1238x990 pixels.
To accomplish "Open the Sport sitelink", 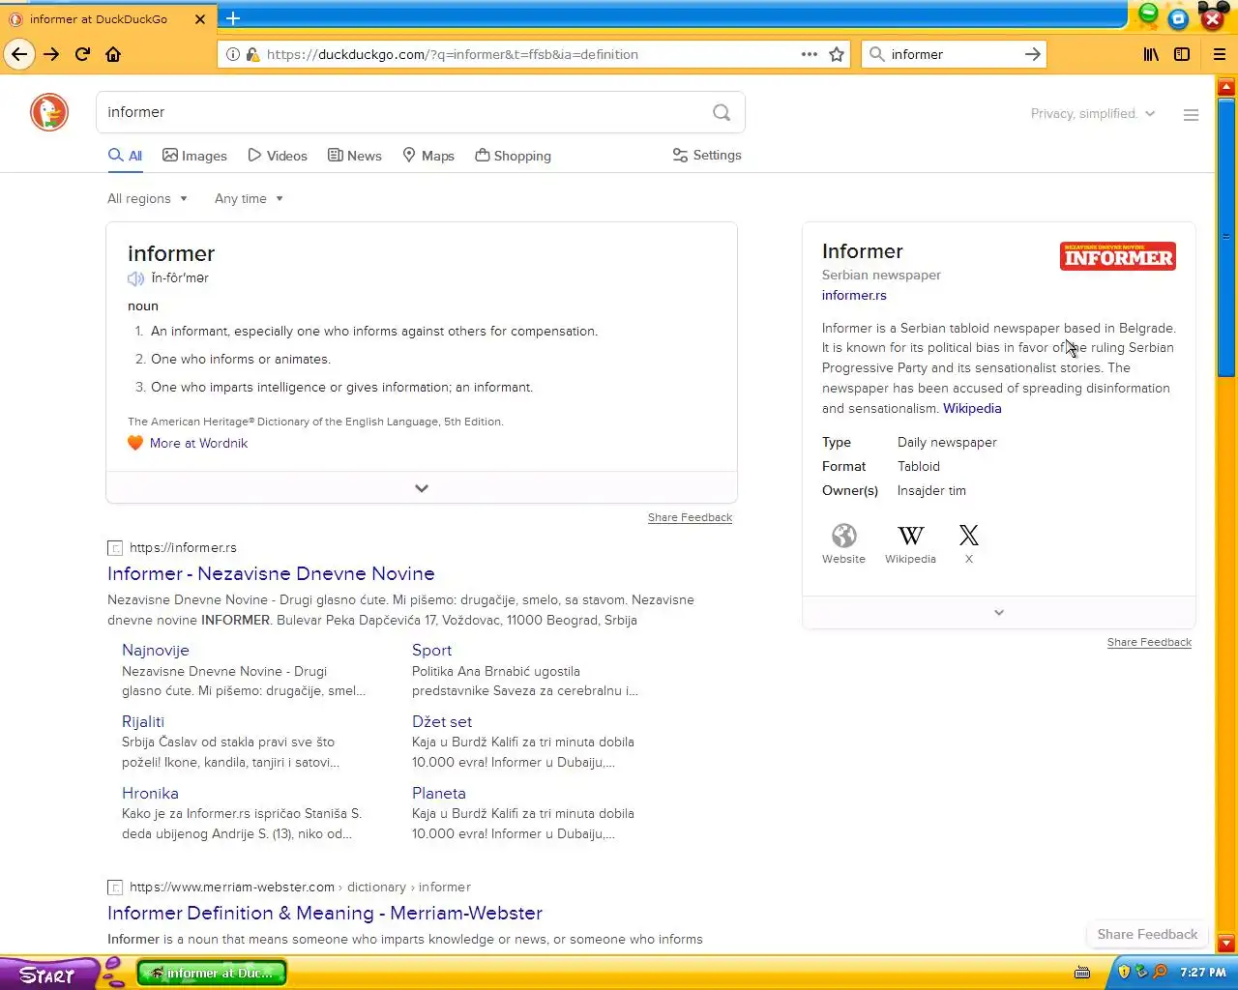I will 431,651.
